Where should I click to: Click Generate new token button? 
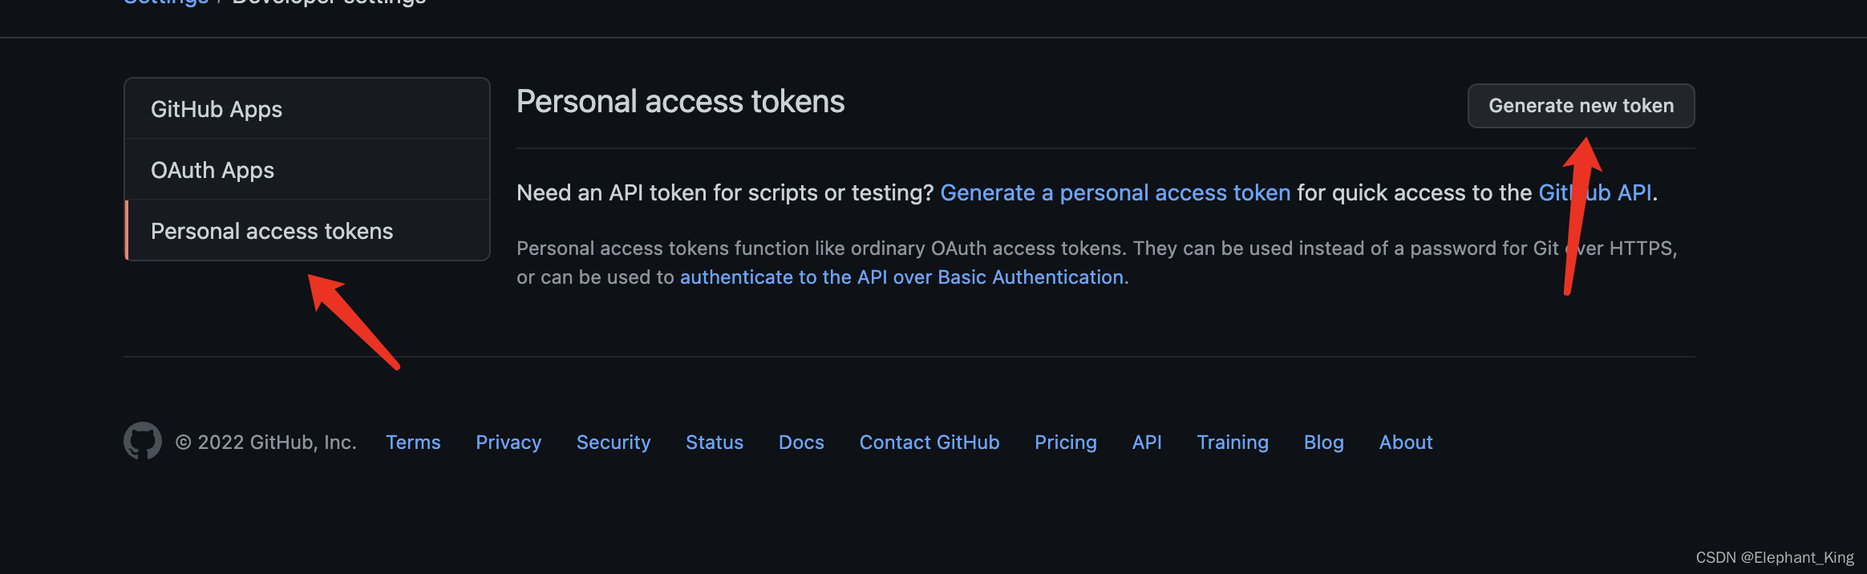1581,106
